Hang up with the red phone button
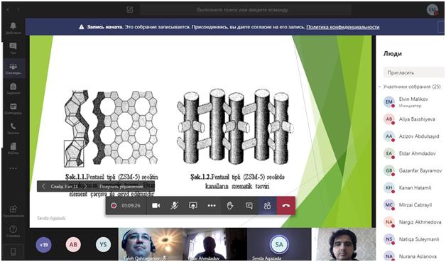 point(286,206)
